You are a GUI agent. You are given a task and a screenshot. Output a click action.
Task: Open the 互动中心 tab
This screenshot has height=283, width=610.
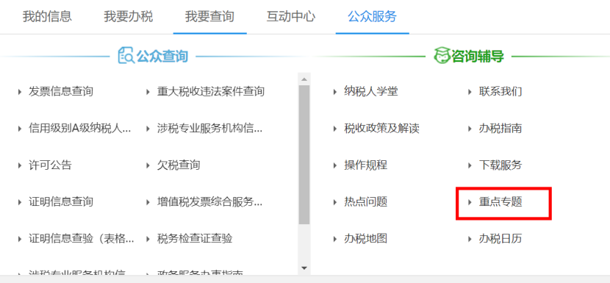[x=291, y=17]
